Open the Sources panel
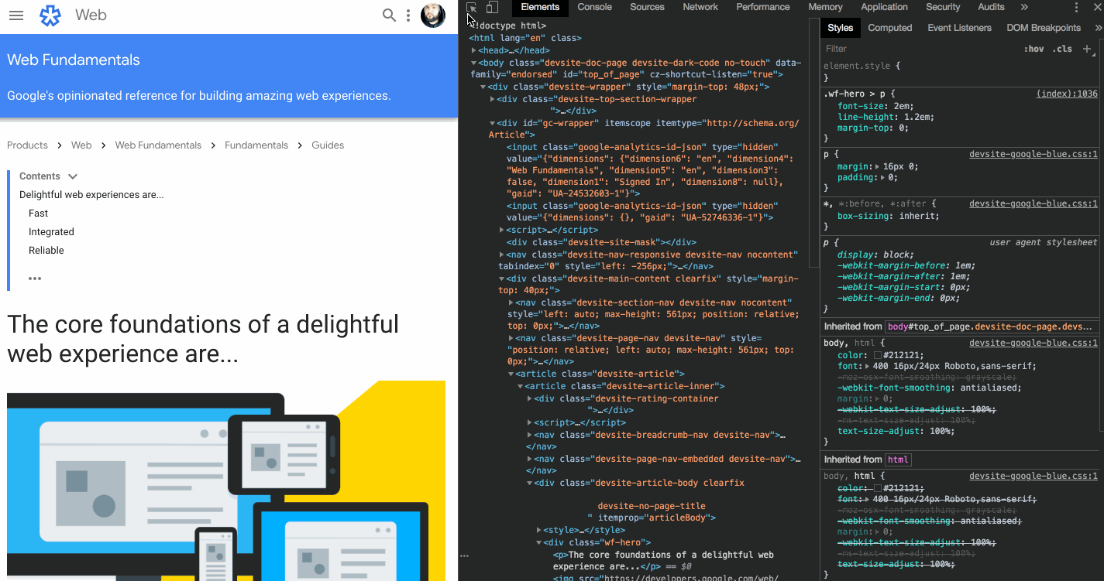The width and height of the screenshot is (1104, 581). tap(648, 7)
